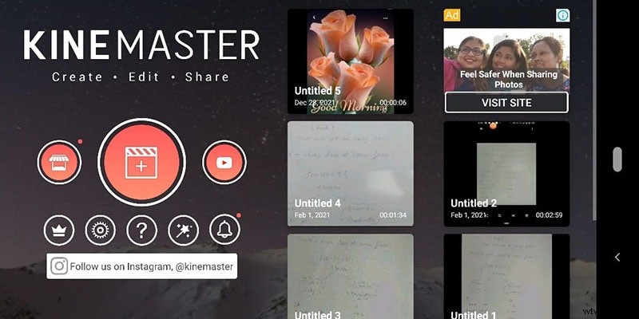Click the VISIT SITE ad button
This screenshot has height=319, width=639.
[506, 103]
